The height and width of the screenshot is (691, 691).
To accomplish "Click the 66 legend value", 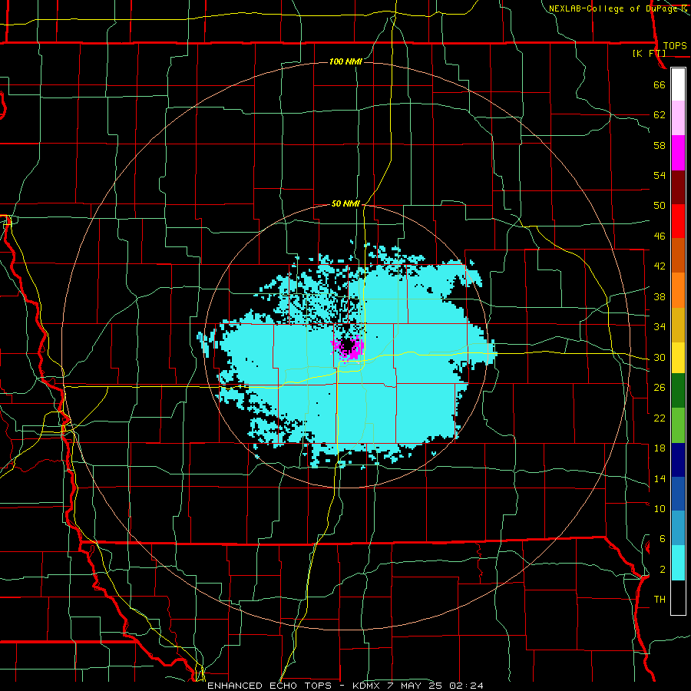I will 660,84.
